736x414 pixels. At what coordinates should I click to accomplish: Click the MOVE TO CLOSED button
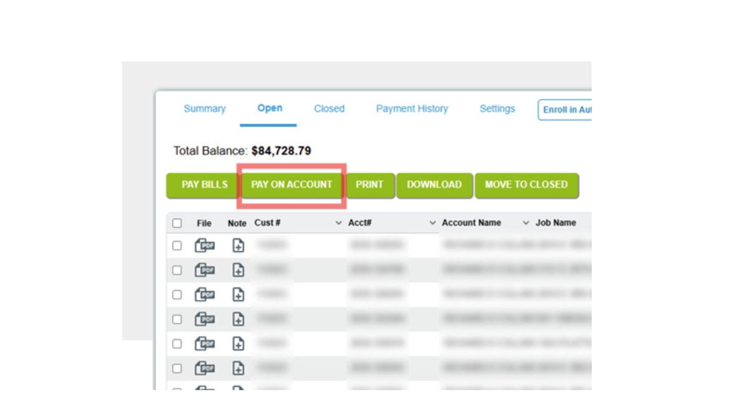click(527, 185)
